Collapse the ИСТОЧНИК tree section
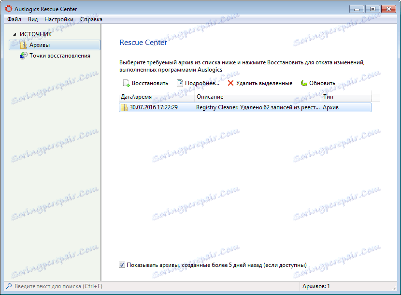This screenshot has height=295, width=401. click(x=14, y=34)
